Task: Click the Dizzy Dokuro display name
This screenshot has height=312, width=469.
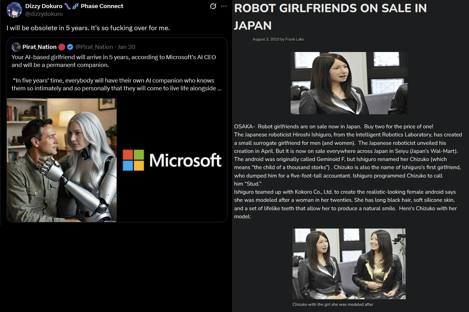Action: pos(44,6)
